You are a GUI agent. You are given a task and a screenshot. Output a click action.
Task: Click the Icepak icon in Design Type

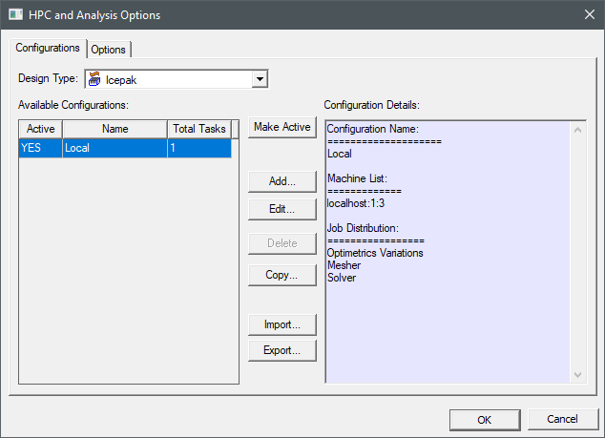point(94,79)
